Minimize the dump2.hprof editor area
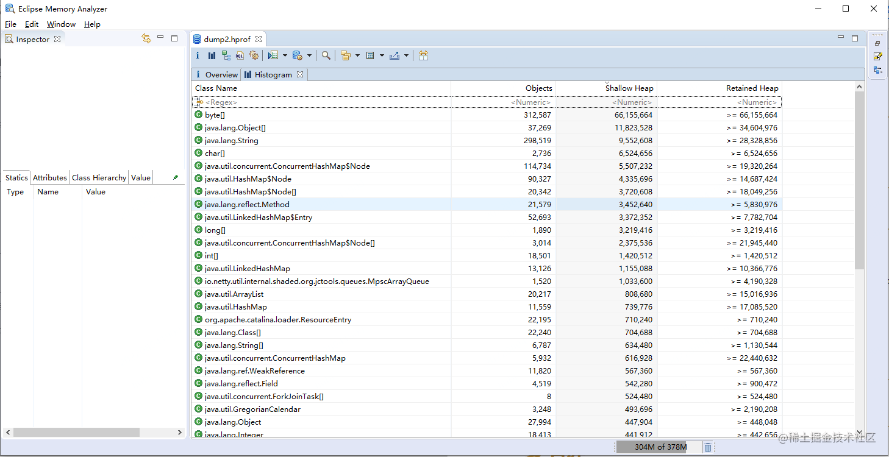Viewport: 889px width, 457px height. pyautogui.click(x=841, y=38)
